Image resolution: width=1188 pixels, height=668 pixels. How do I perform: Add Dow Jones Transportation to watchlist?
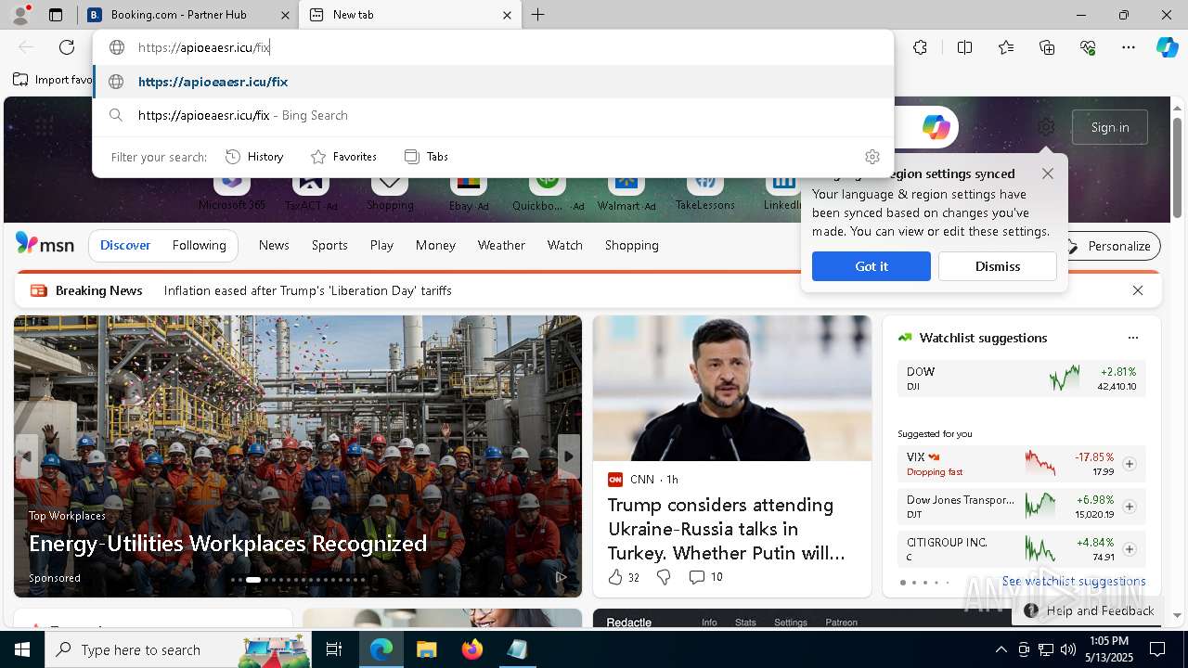pyautogui.click(x=1129, y=507)
